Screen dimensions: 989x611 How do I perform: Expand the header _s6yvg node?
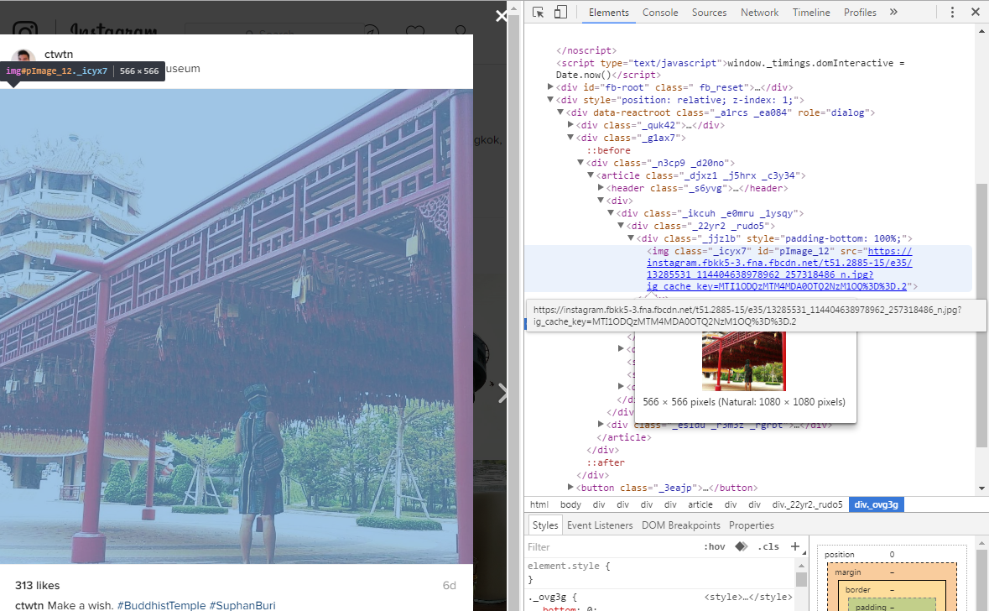tap(601, 188)
